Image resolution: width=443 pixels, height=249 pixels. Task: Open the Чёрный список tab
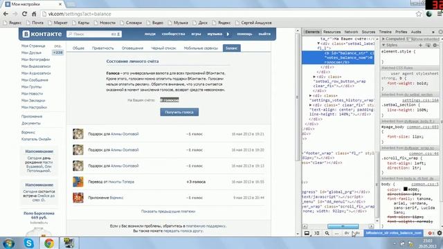point(163,48)
